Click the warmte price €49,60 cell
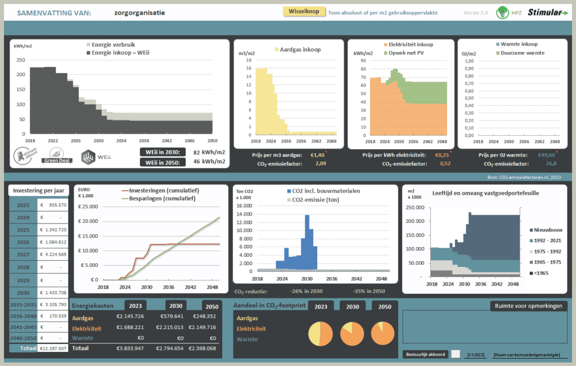Image resolution: width=576 pixels, height=366 pixels. click(x=545, y=155)
